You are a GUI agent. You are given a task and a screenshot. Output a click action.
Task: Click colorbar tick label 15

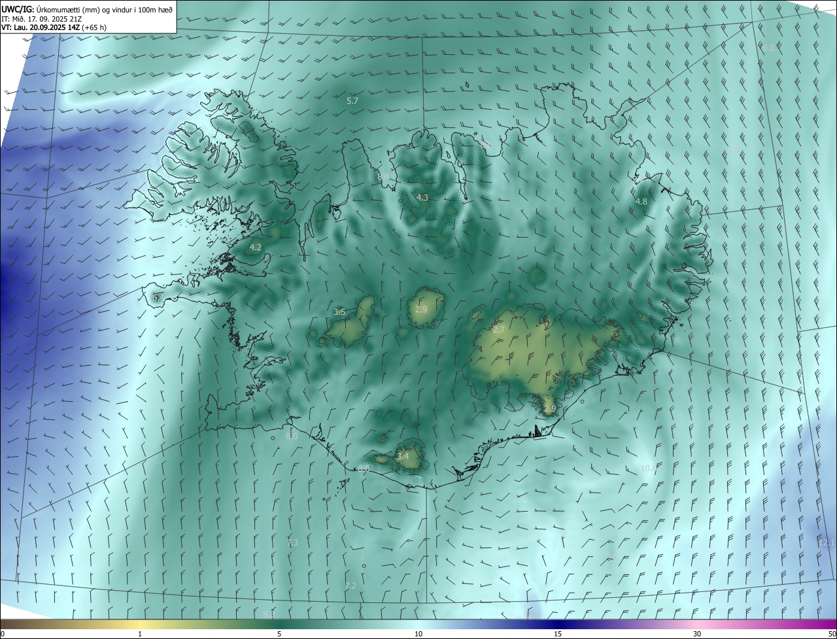(558, 634)
